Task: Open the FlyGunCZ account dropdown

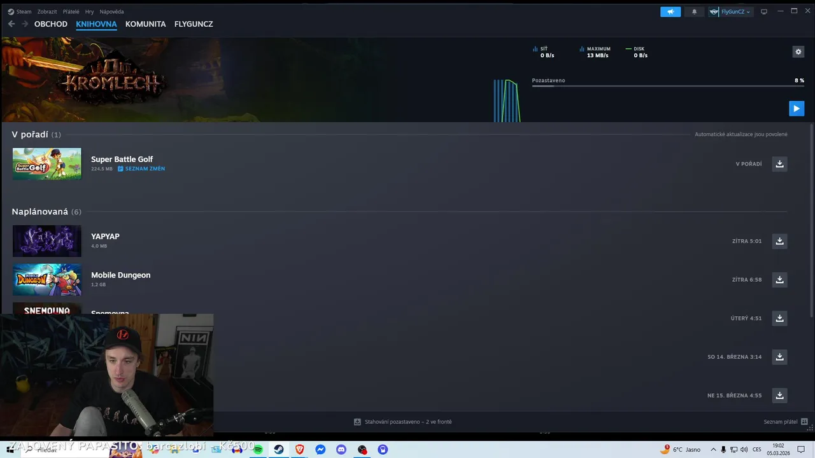Action: click(x=730, y=11)
